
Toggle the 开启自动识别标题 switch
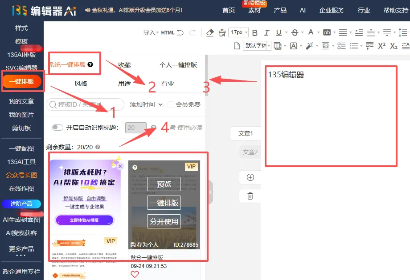tap(57, 128)
